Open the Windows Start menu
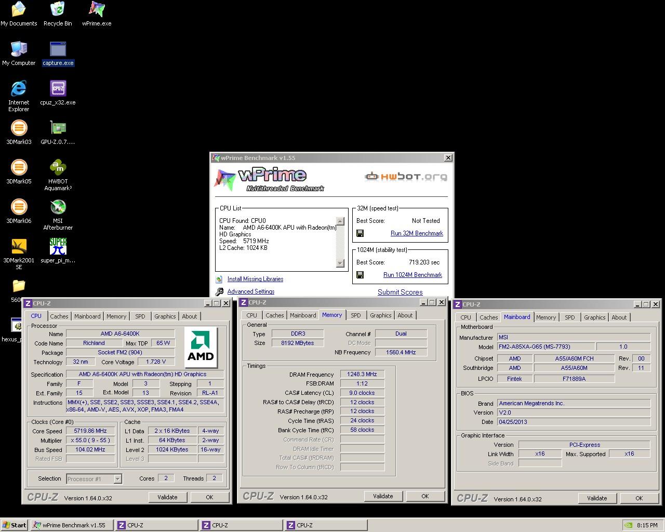 pyautogui.click(x=14, y=525)
